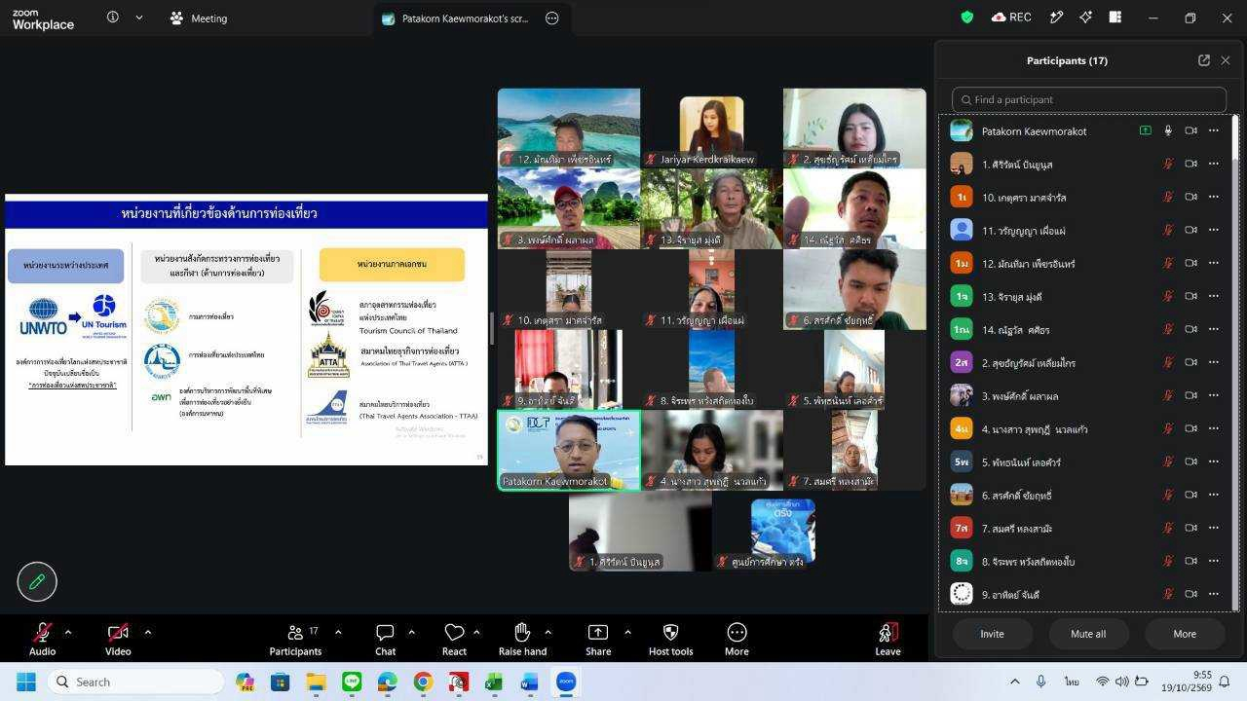Click the Mute all button

point(1088,634)
